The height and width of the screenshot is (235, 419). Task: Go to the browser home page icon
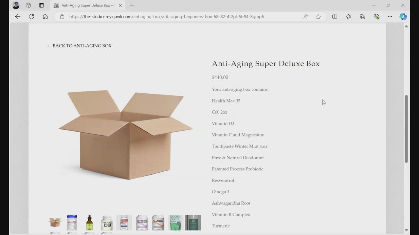(45, 17)
